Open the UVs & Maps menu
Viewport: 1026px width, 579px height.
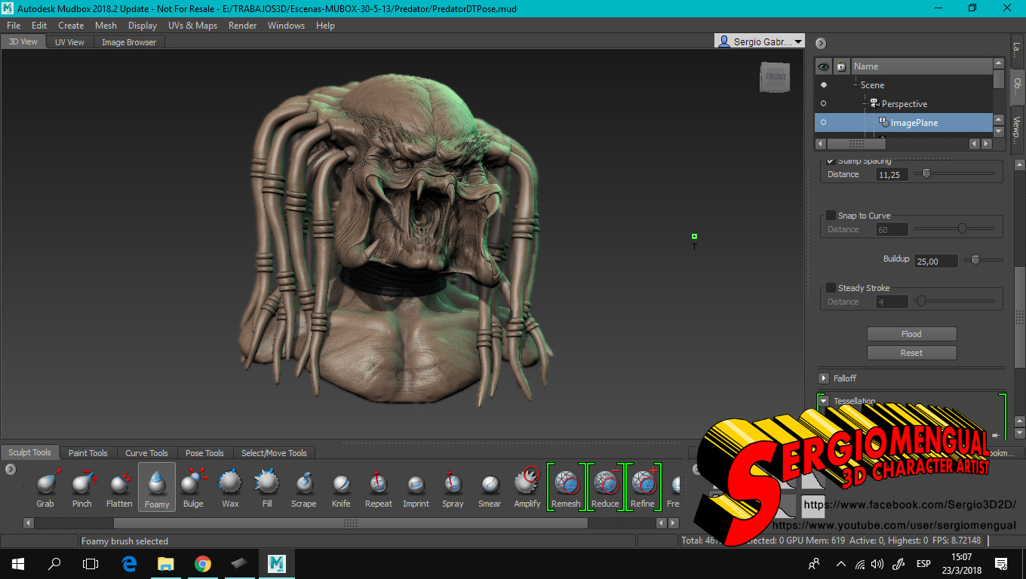pos(192,25)
